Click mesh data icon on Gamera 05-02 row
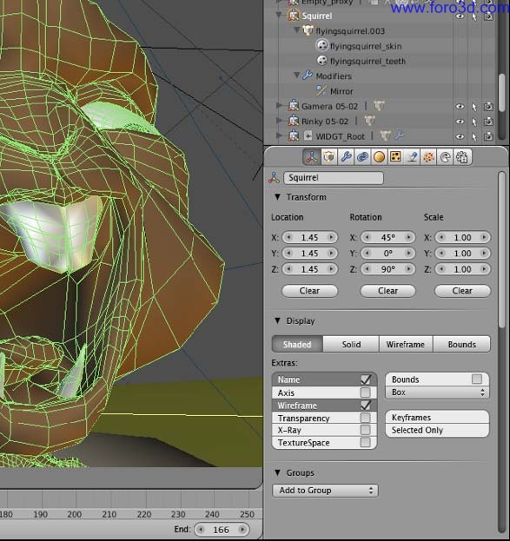Screen dimensions: 510x541 coord(379,106)
